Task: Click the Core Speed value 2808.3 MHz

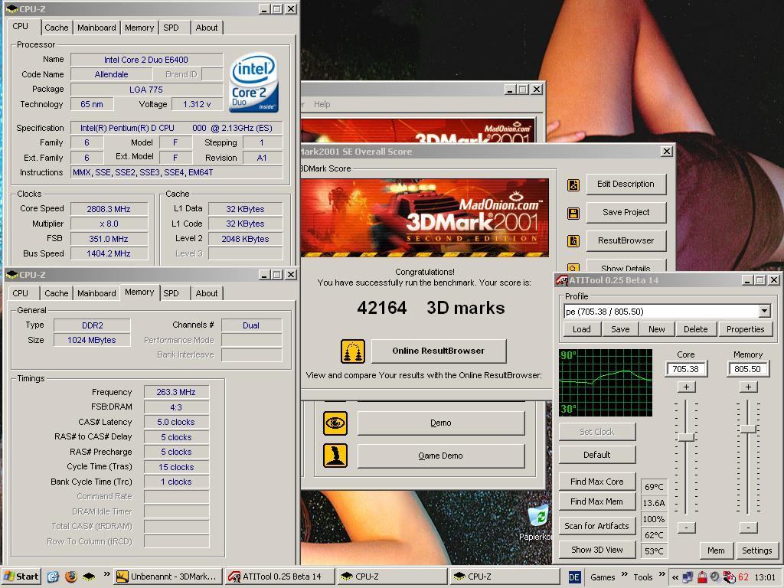Action: tap(109, 209)
